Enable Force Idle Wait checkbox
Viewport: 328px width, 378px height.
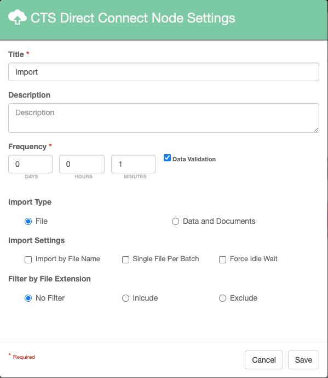(223, 259)
